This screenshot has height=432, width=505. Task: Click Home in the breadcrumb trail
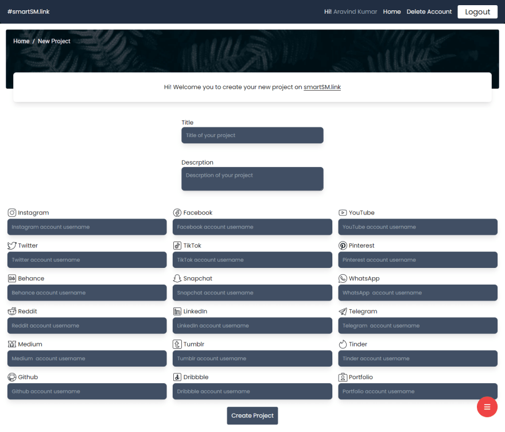tap(21, 41)
